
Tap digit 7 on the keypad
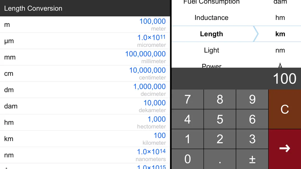tap(188, 99)
